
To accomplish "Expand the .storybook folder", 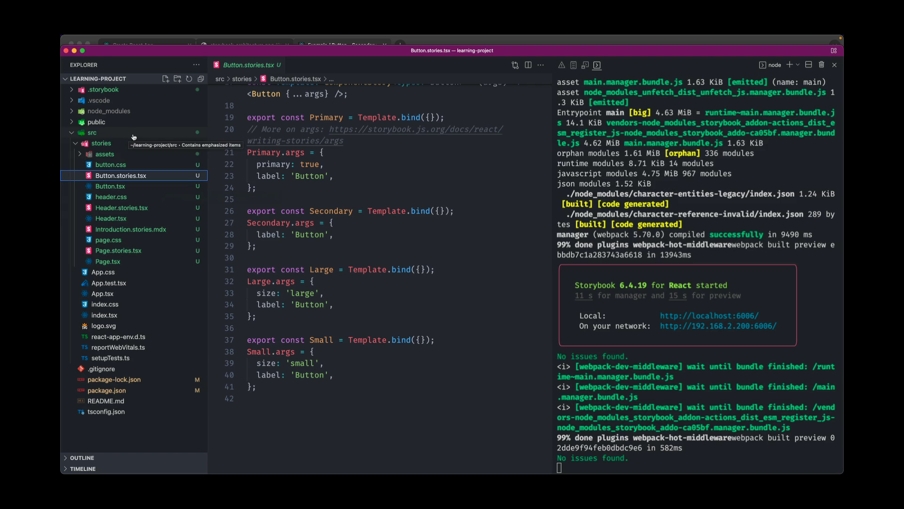I will [x=103, y=90].
